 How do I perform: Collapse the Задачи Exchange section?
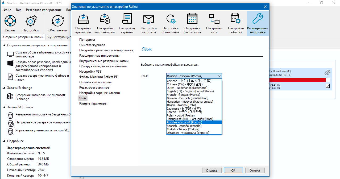coord(5,88)
